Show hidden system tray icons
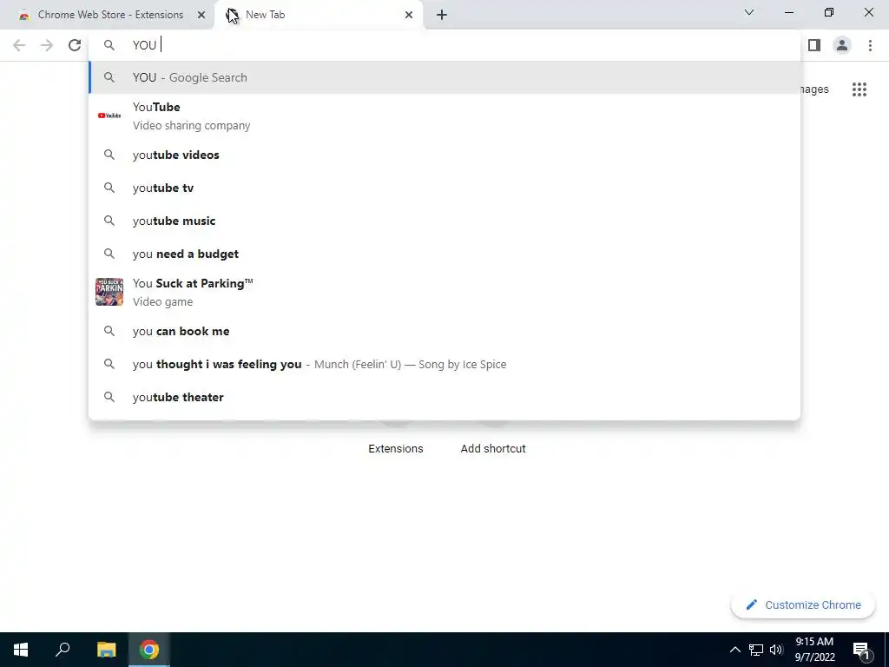The width and height of the screenshot is (889, 667). 734,650
